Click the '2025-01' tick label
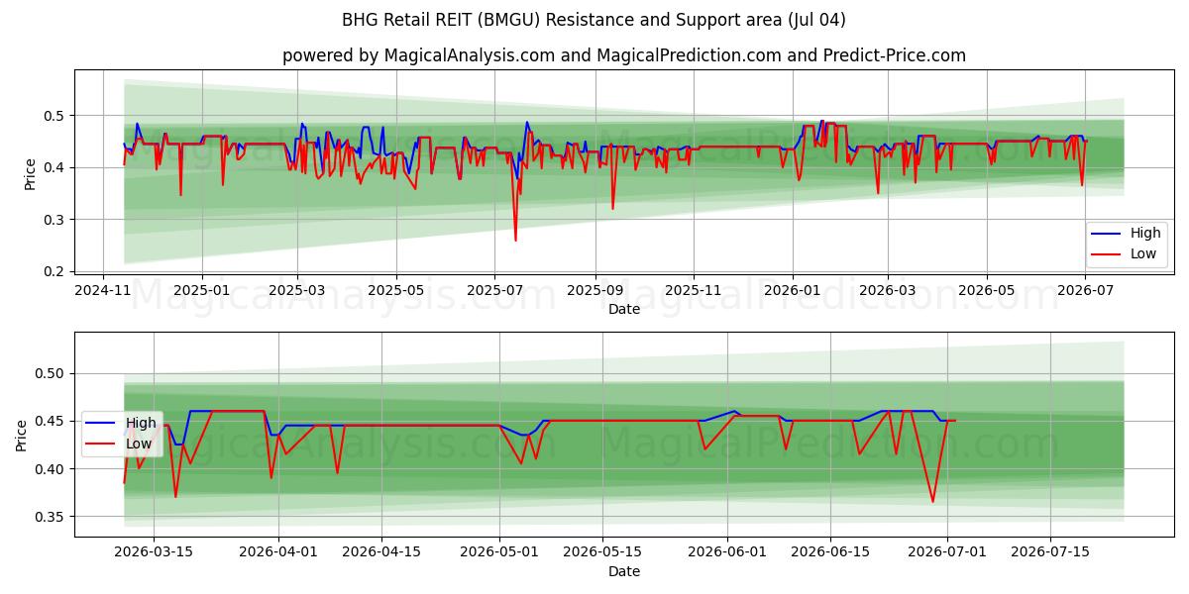This screenshot has width=1189, height=594. pyautogui.click(x=201, y=290)
